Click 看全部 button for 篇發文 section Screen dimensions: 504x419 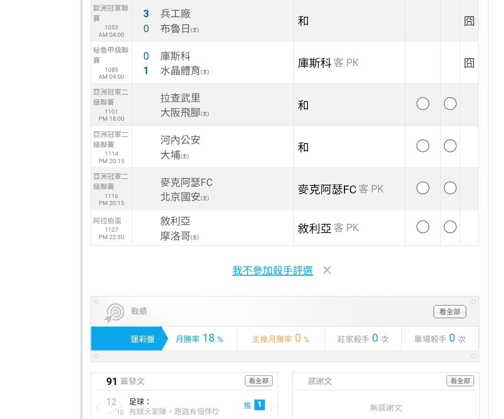259,381
